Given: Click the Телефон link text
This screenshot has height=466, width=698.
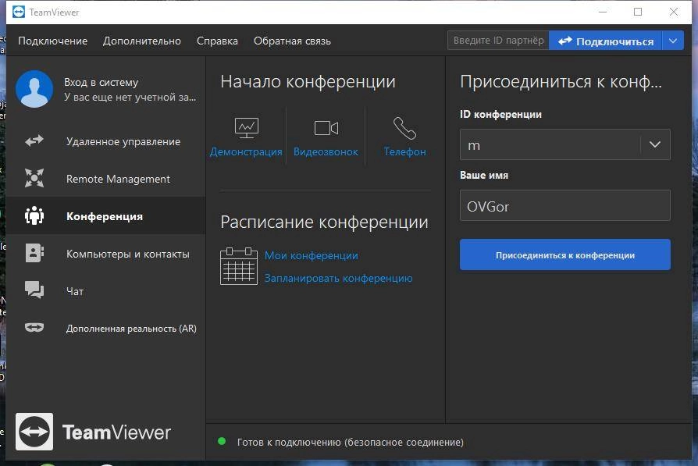Looking at the screenshot, I should pyautogui.click(x=404, y=151).
